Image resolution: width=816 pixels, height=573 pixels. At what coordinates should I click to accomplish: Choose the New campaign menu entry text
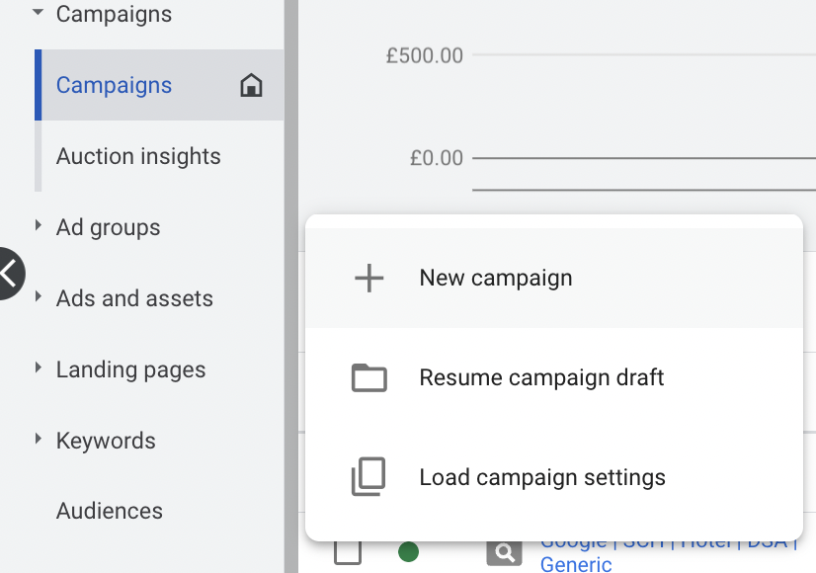[496, 279]
